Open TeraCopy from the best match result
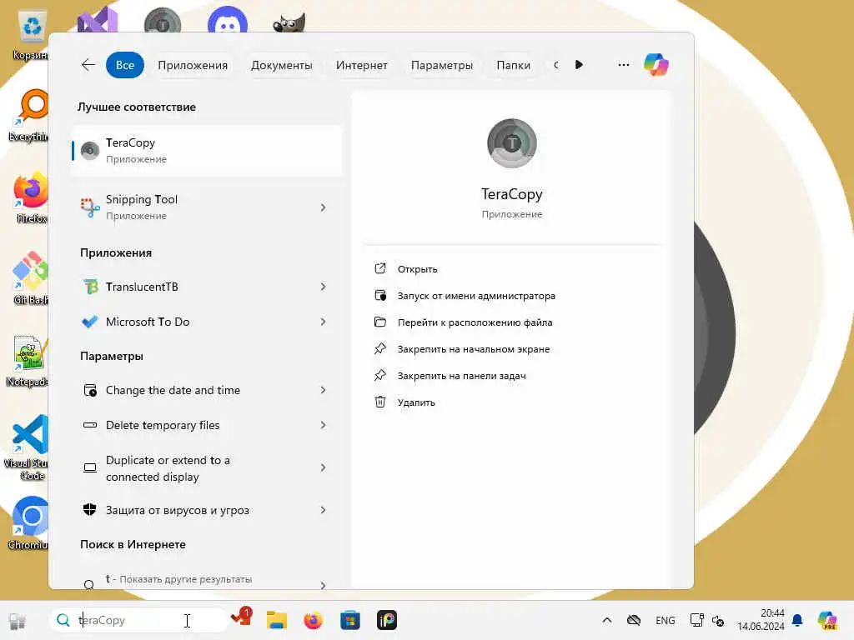 click(x=207, y=151)
